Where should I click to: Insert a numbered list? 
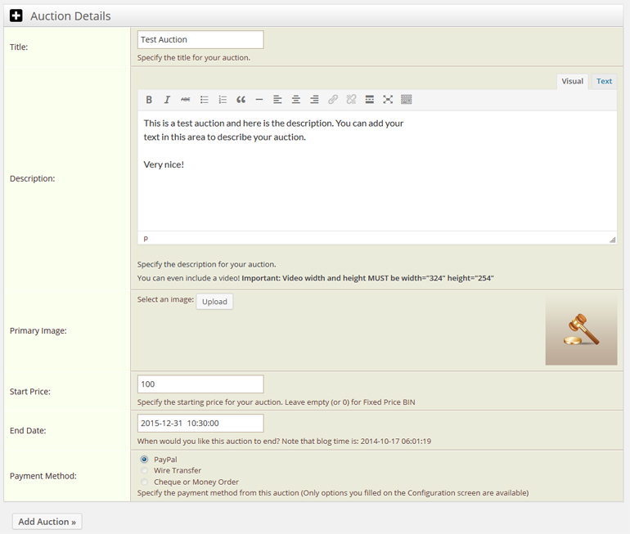[x=223, y=100]
